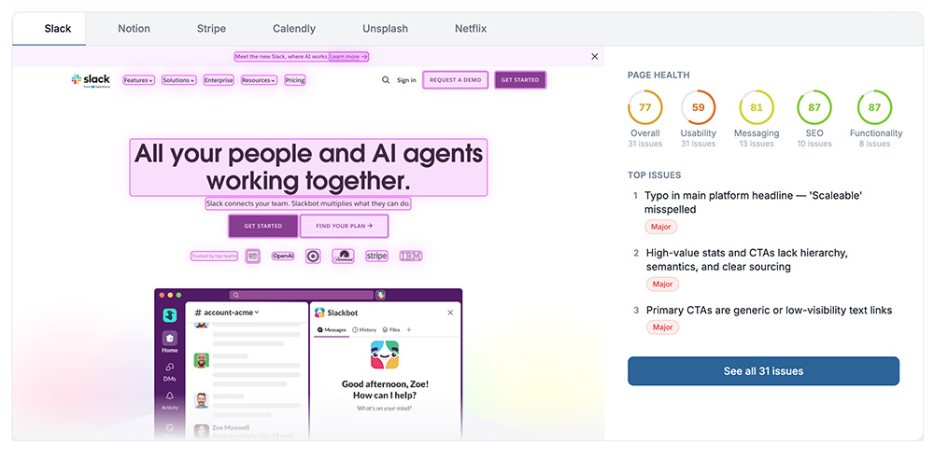Image resolution: width=934 pixels, height=458 pixels.
Task: Open the Pricing nav link
Action: tap(295, 80)
